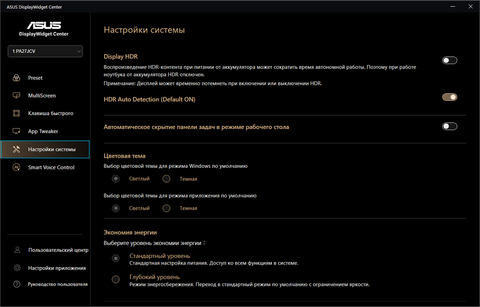Open Руководство пользователя link

57,284
